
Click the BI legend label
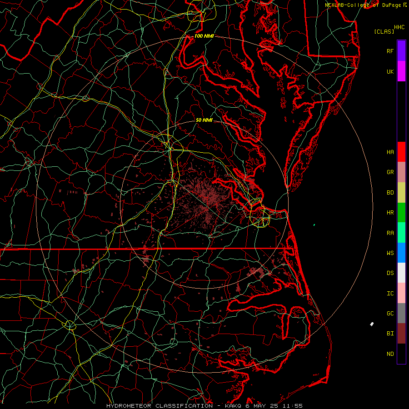click(x=390, y=334)
